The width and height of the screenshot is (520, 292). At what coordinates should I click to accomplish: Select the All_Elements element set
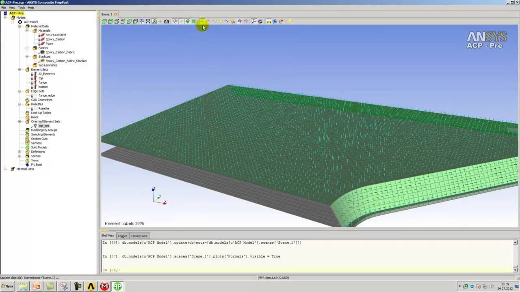pos(46,74)
